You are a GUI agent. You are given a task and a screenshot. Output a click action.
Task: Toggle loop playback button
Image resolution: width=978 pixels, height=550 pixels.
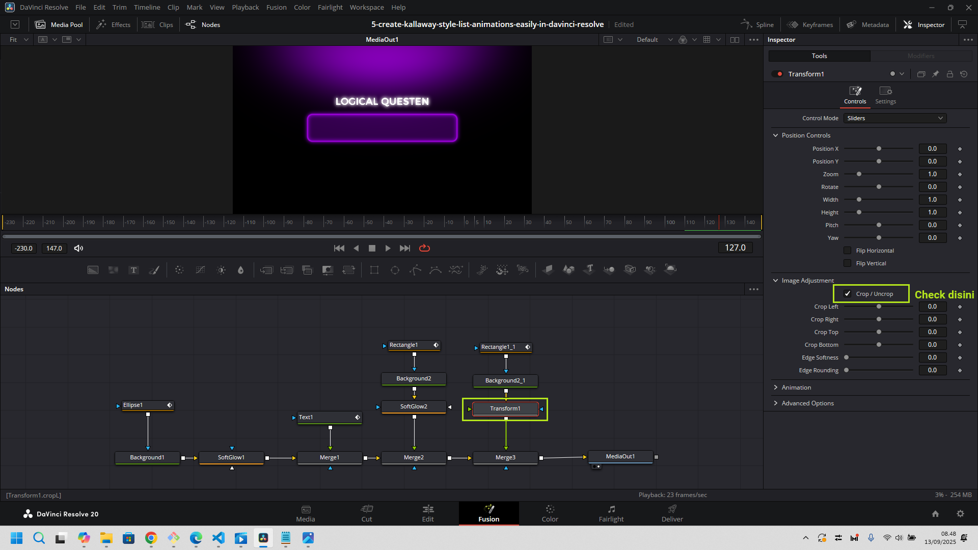424,248
